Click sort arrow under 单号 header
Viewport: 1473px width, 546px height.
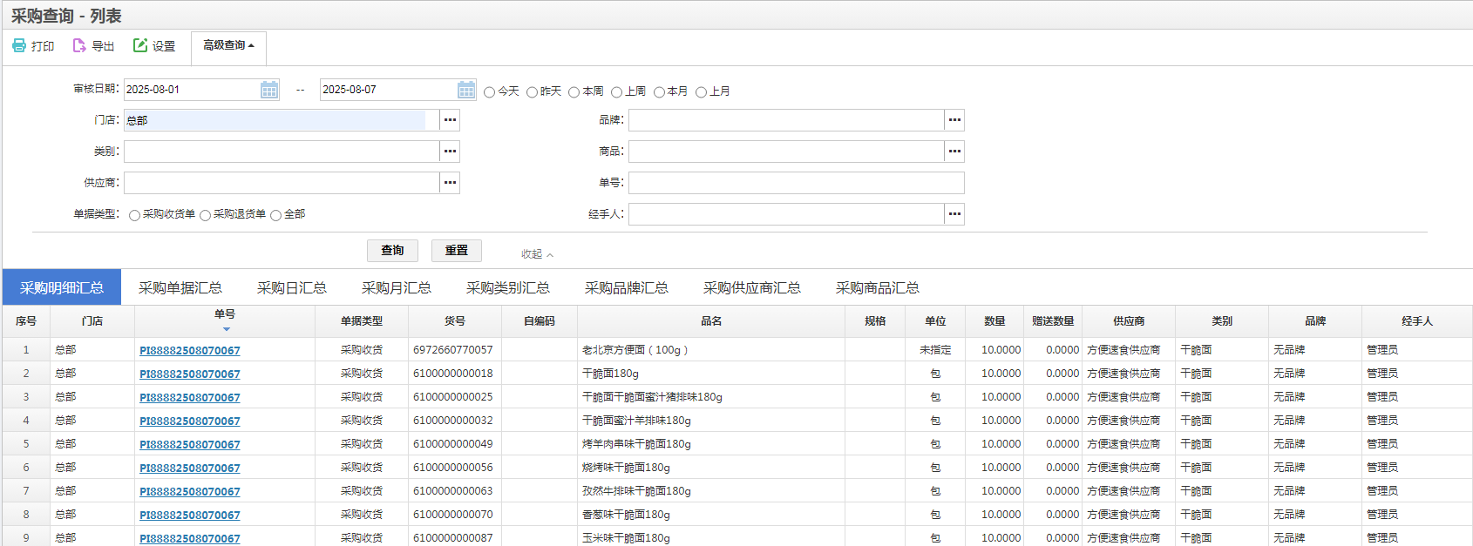(226, 329)
